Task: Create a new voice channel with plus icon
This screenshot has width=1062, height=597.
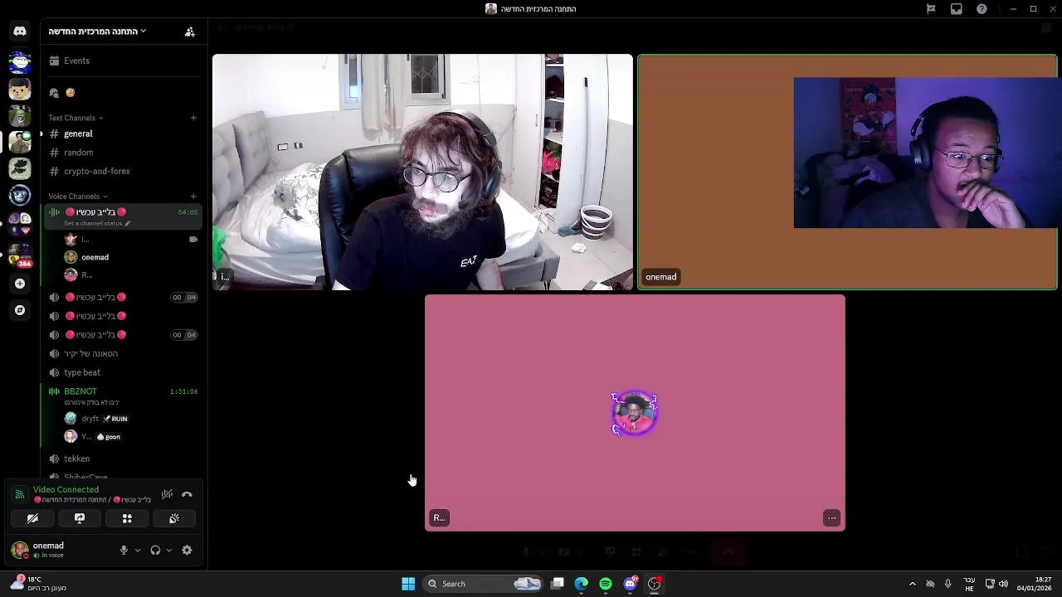Action: click(x=193, y=197)
